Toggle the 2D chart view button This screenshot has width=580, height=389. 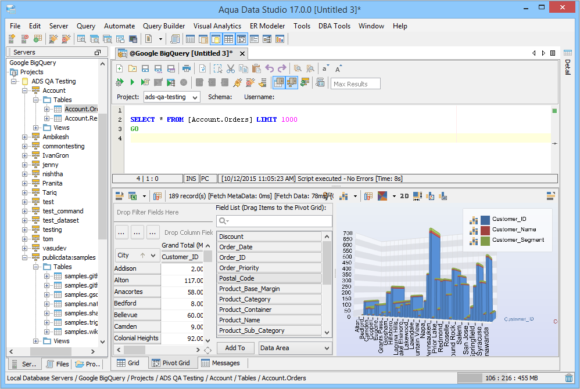[x=404, y=196]
